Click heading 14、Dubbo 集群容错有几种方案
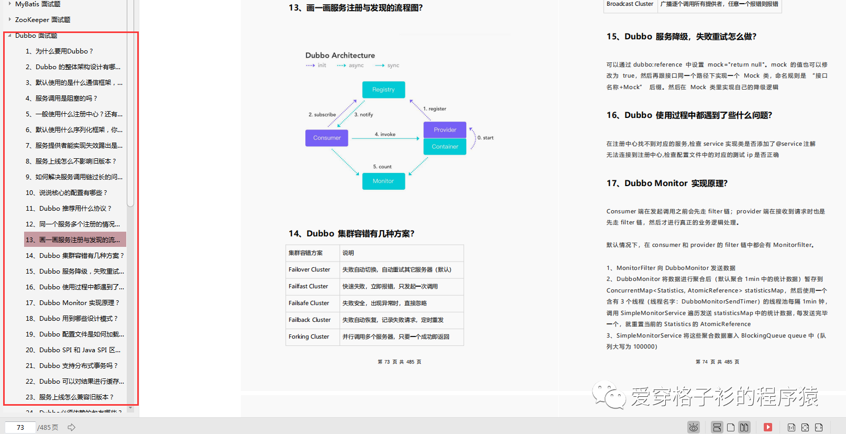The image size is (846, 434). 351,233
